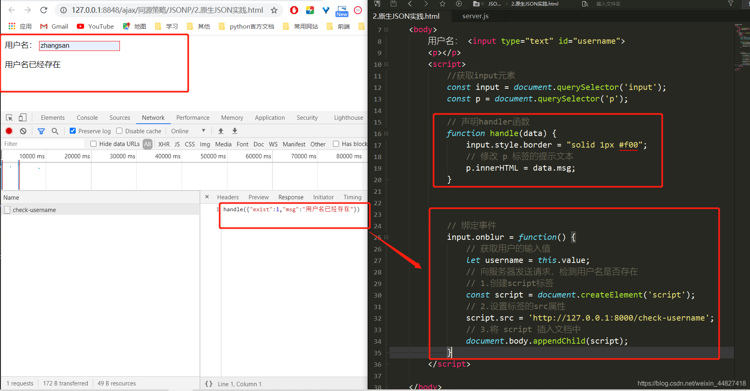Click the pretty-print braces icon
The height and width of the screenshot is (391, 750).
[x=209, y=384]
